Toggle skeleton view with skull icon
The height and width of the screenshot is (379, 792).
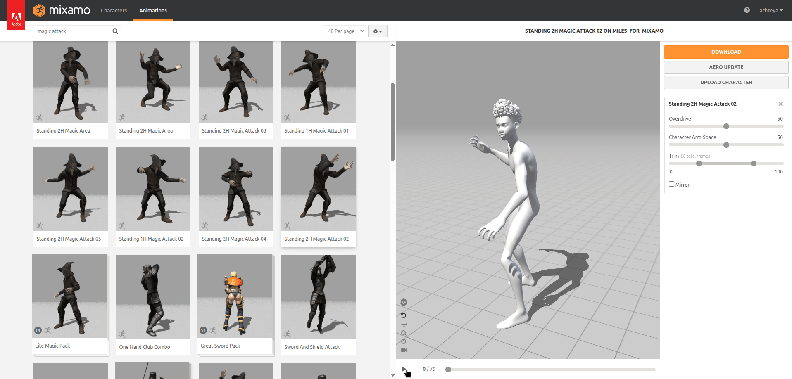click(x=404, y=302)
